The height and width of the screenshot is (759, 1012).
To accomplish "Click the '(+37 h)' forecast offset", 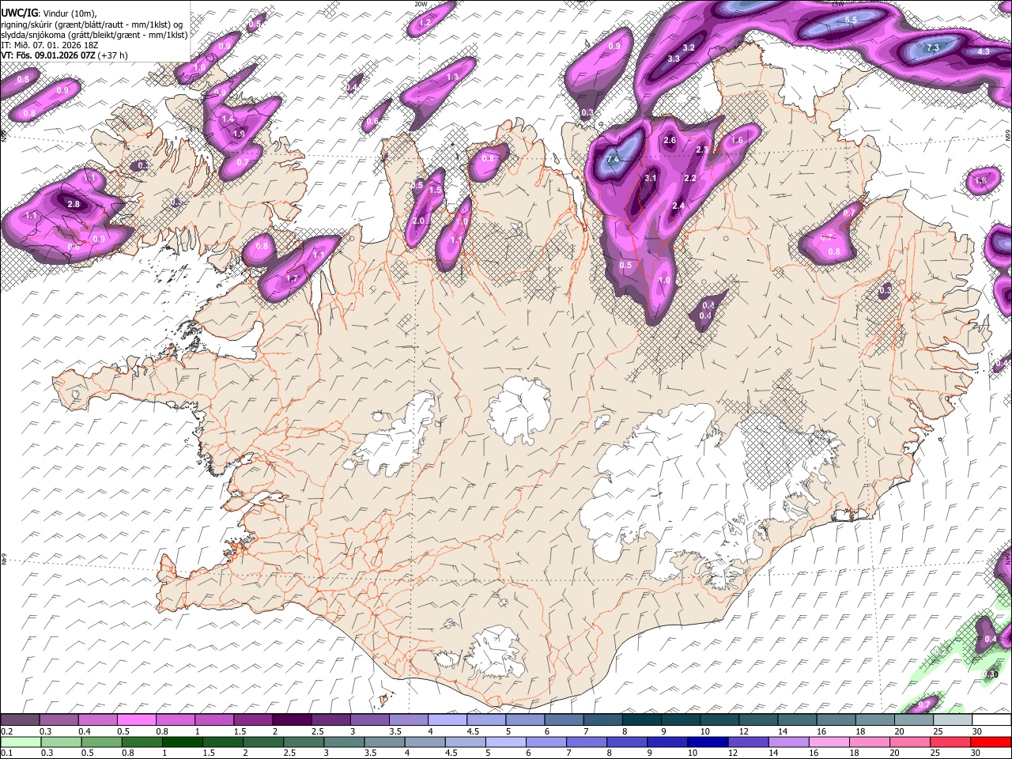I will pyautogui.click(x=113, y=55).
